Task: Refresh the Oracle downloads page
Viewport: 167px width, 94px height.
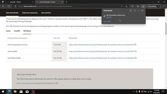Action: pyautogui.click(x=9, y=6)
